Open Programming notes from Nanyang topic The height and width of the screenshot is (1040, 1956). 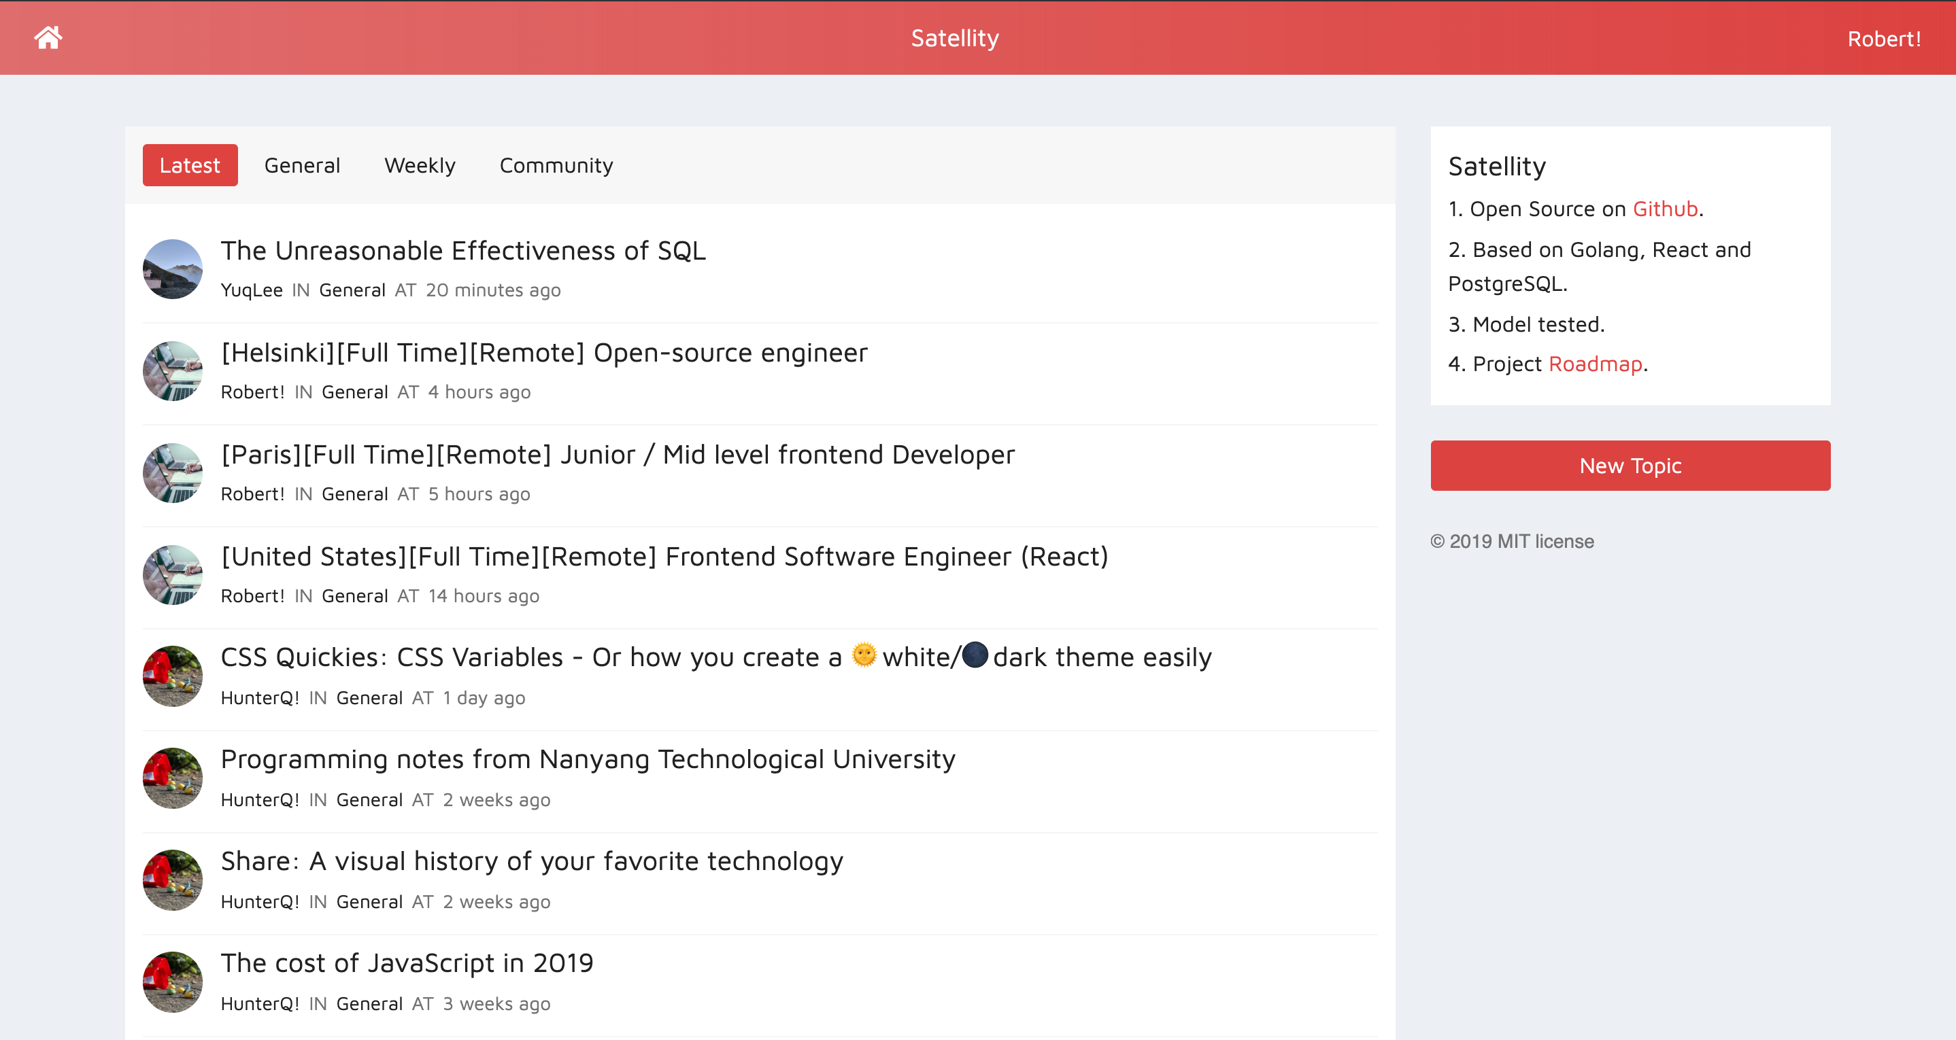pyautogui.click(x=588, y=759)
